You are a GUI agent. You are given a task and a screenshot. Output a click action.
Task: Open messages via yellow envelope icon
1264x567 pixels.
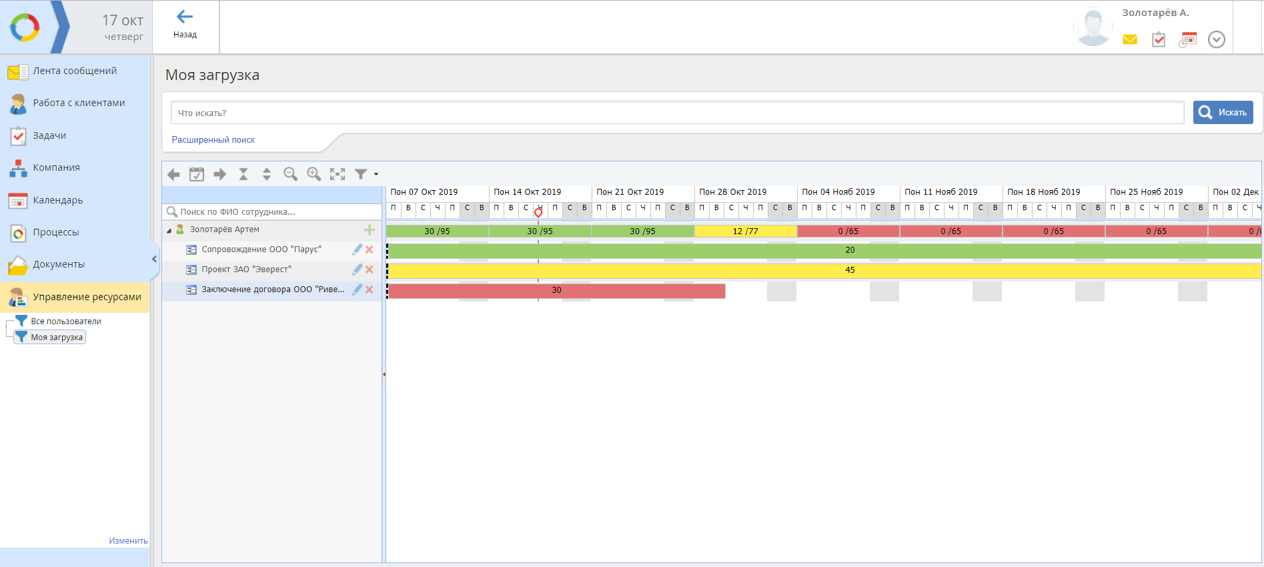pyautogui.click(x=1129, y=40)
